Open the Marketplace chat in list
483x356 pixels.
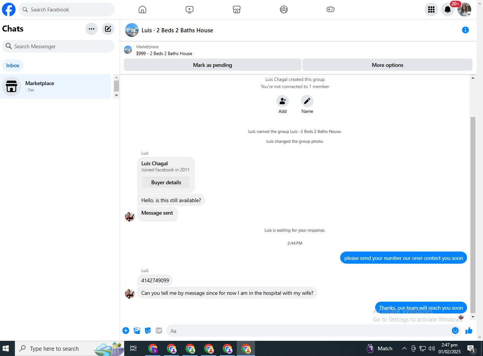click(x=55, y=86)
